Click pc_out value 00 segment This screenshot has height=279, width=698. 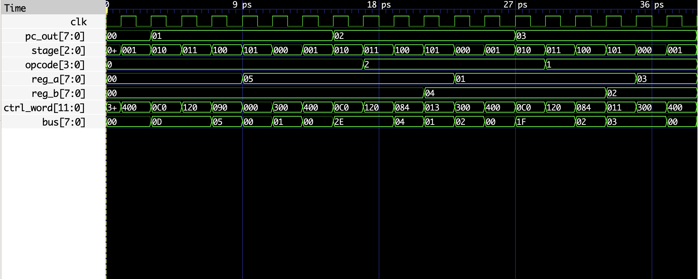tap(129, 36)
